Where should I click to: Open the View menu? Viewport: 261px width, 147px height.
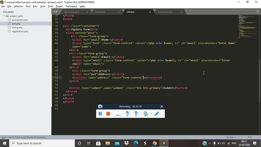(x=35, y=7)
